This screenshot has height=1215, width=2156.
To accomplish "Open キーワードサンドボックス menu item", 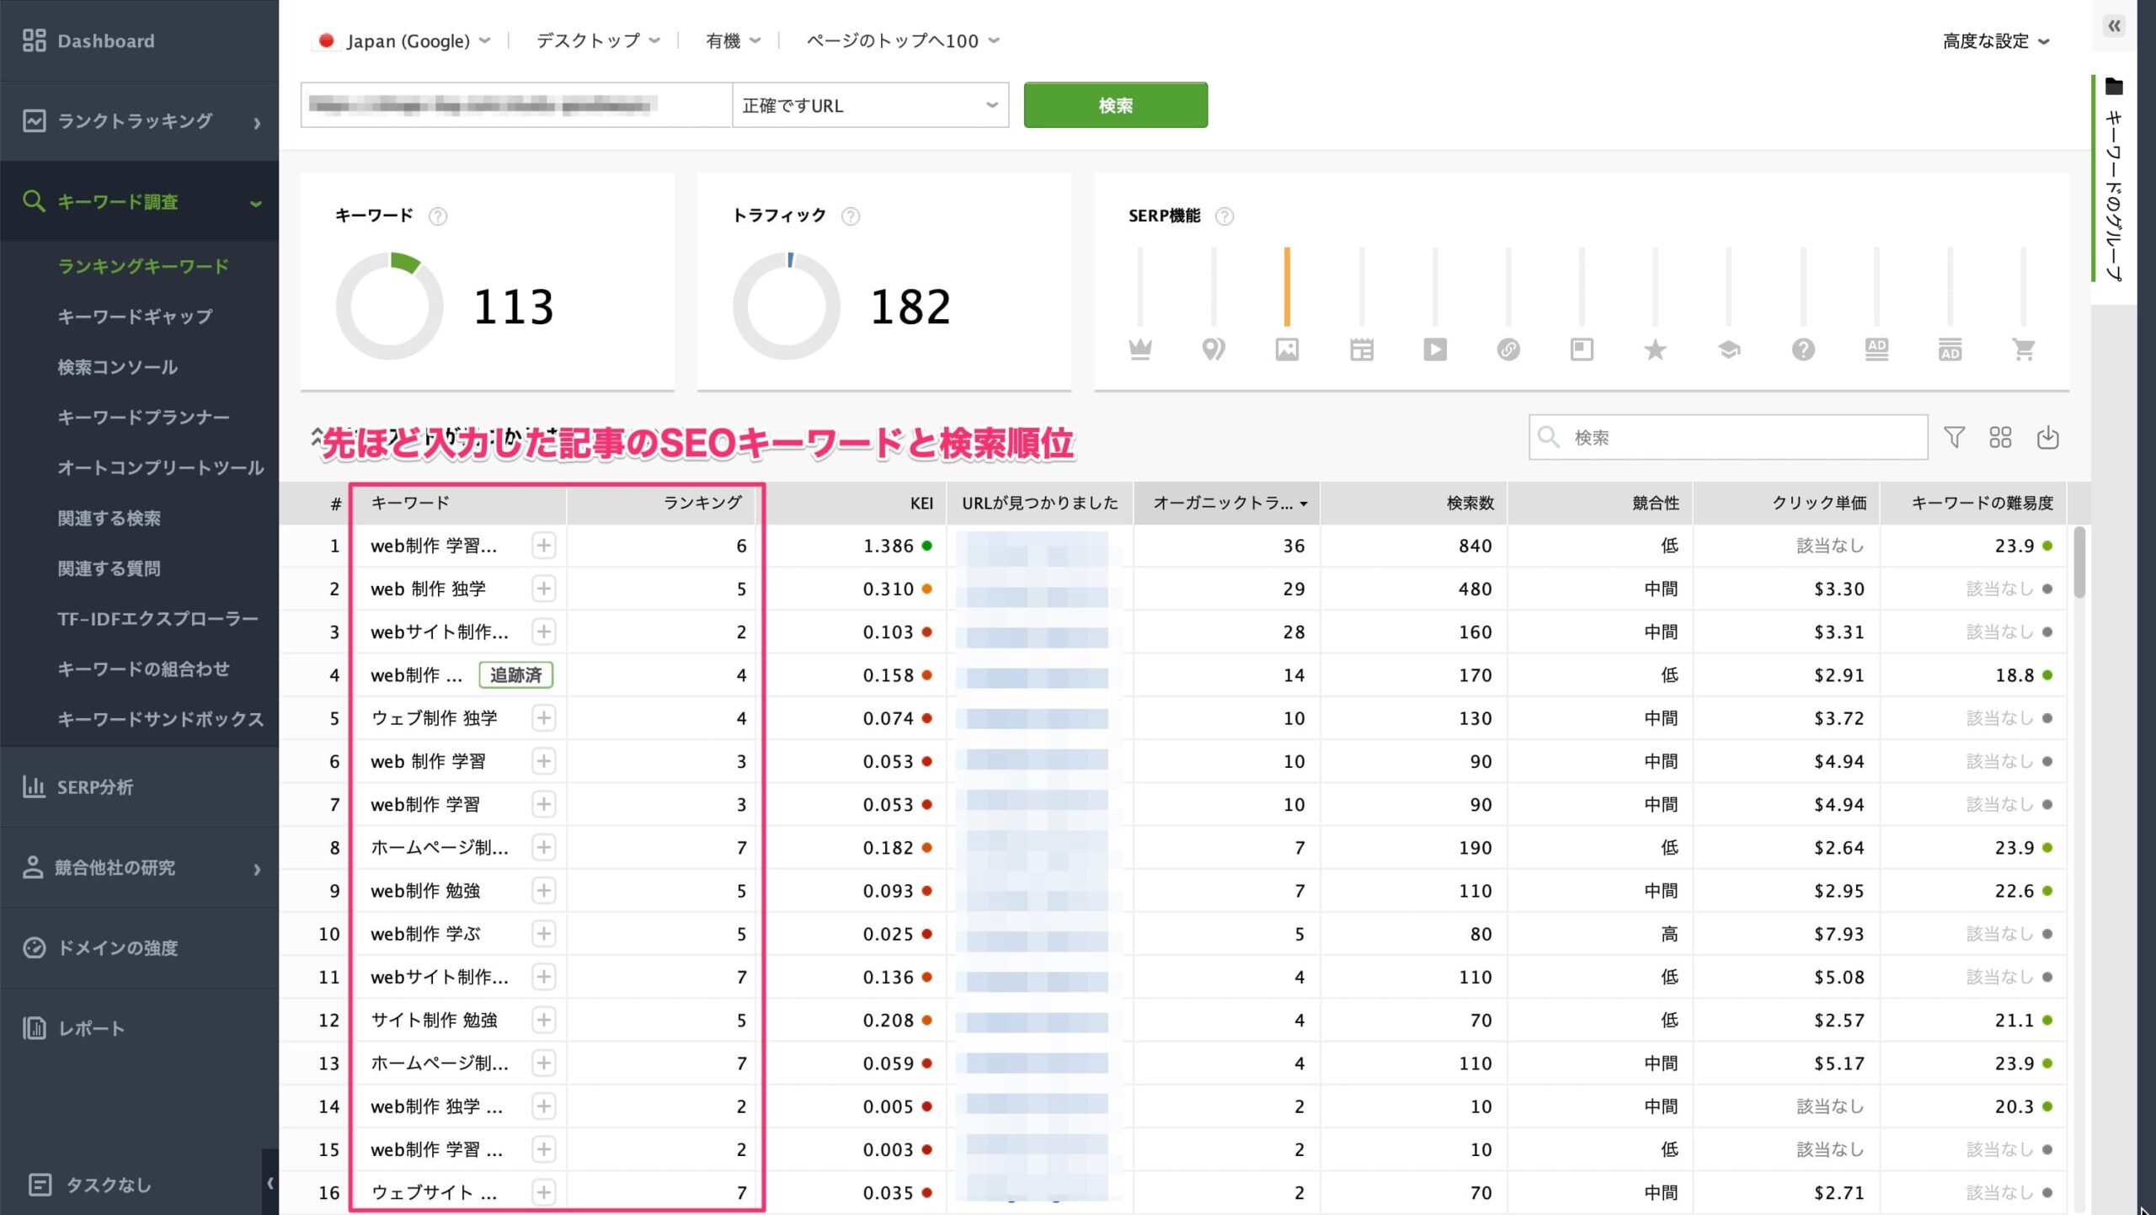I will click(161, 719).
